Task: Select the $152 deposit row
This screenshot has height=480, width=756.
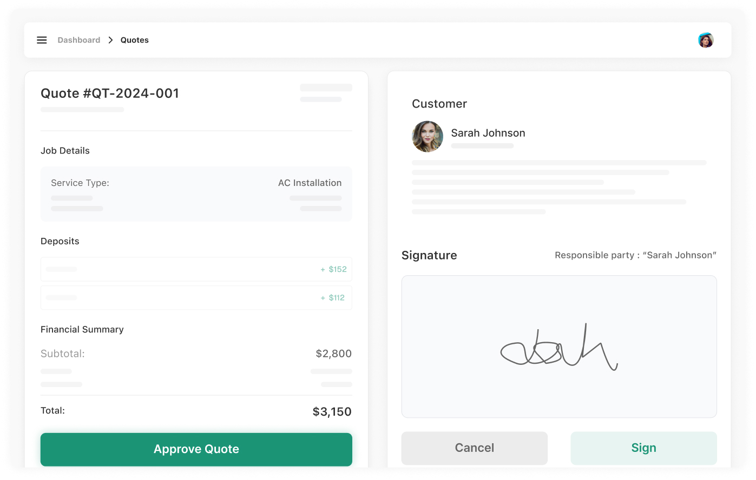Action: click(x=196, y=269)
